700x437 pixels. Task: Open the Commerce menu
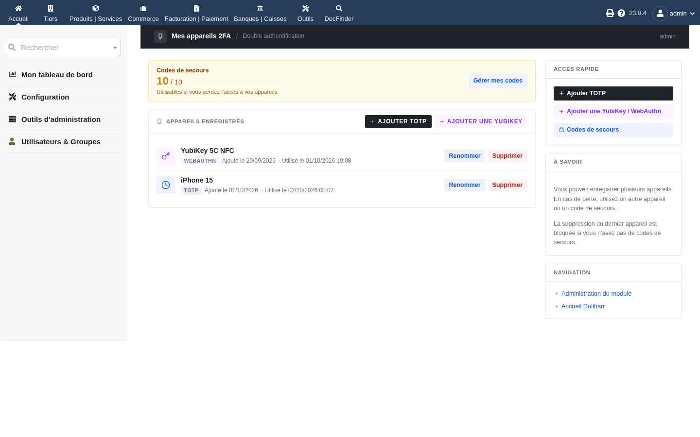click(x=143, y=13)
